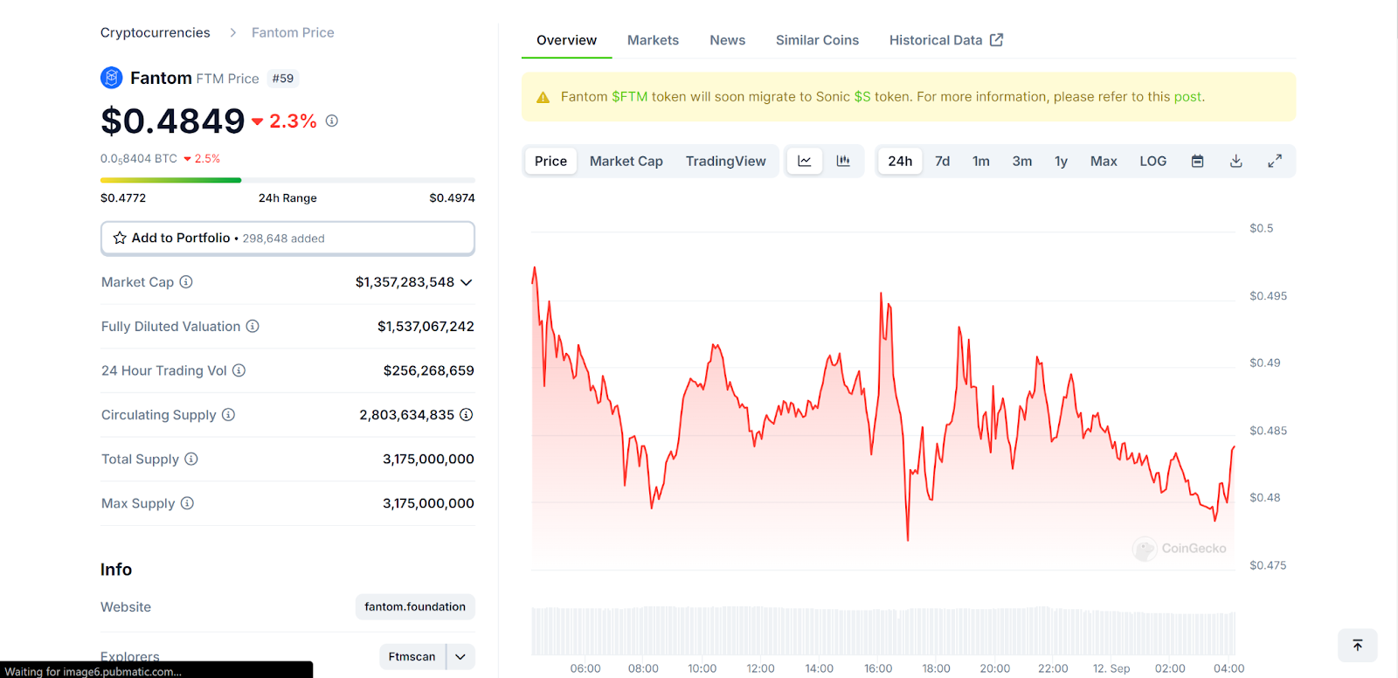
Task: Download chart data icon
Action: (1236, 161)
